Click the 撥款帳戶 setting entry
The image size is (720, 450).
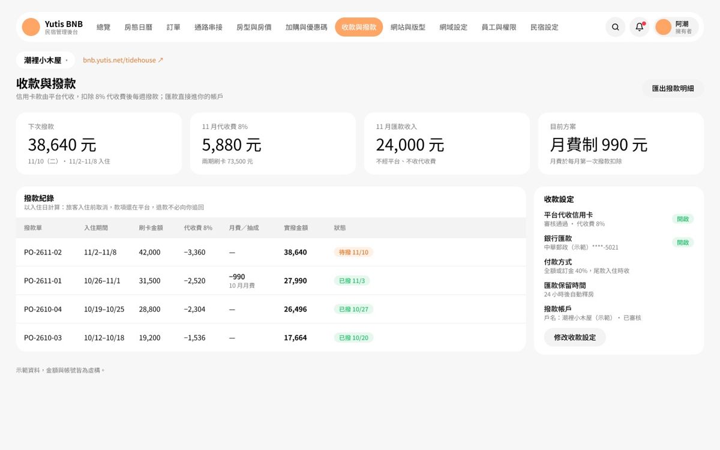pos(619,313)
